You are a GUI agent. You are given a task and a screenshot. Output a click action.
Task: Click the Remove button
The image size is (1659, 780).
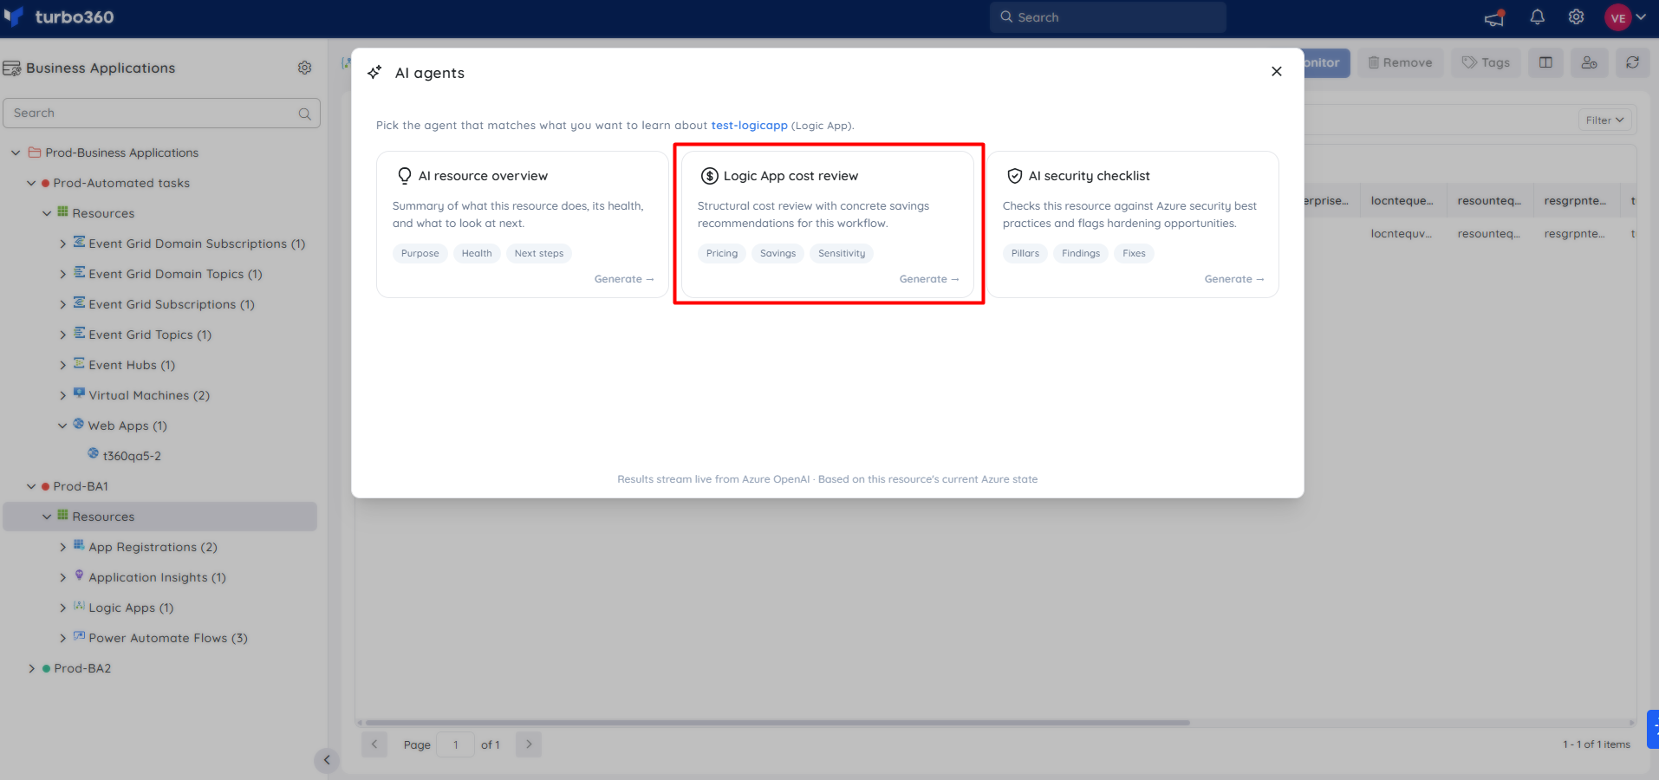pos(1401,62)
